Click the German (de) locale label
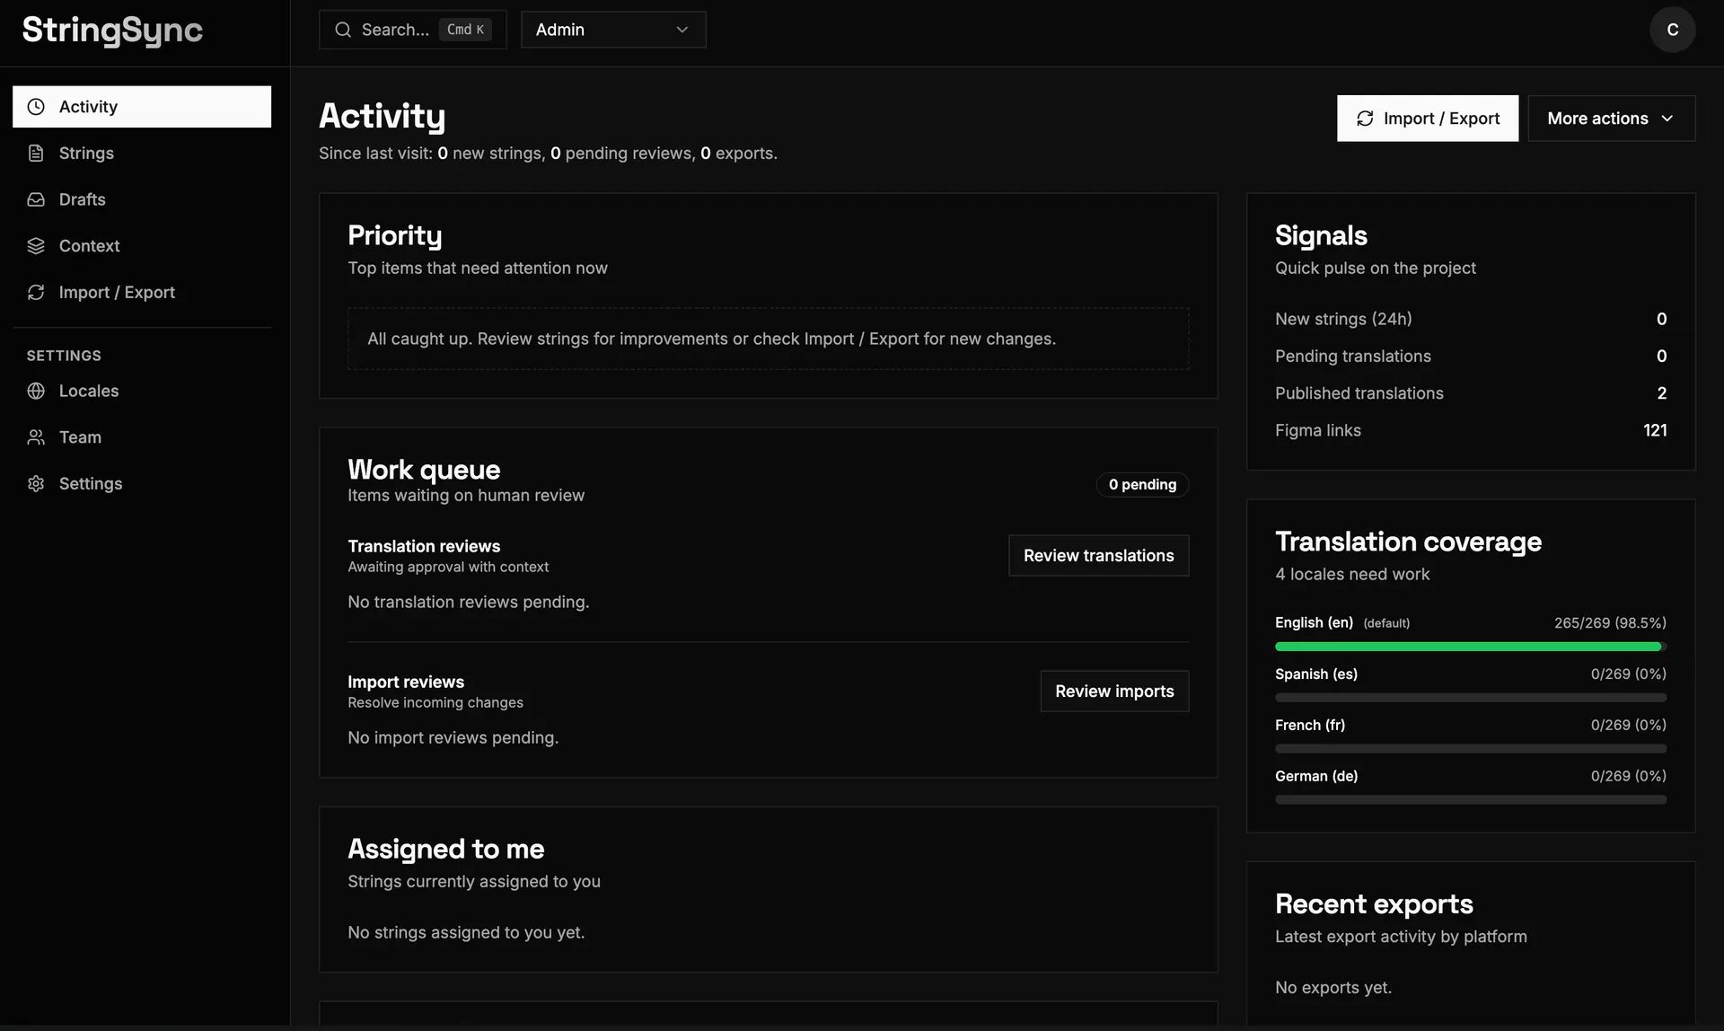Screen dimensions: 1724x1031 click(x=1316, y=777)
